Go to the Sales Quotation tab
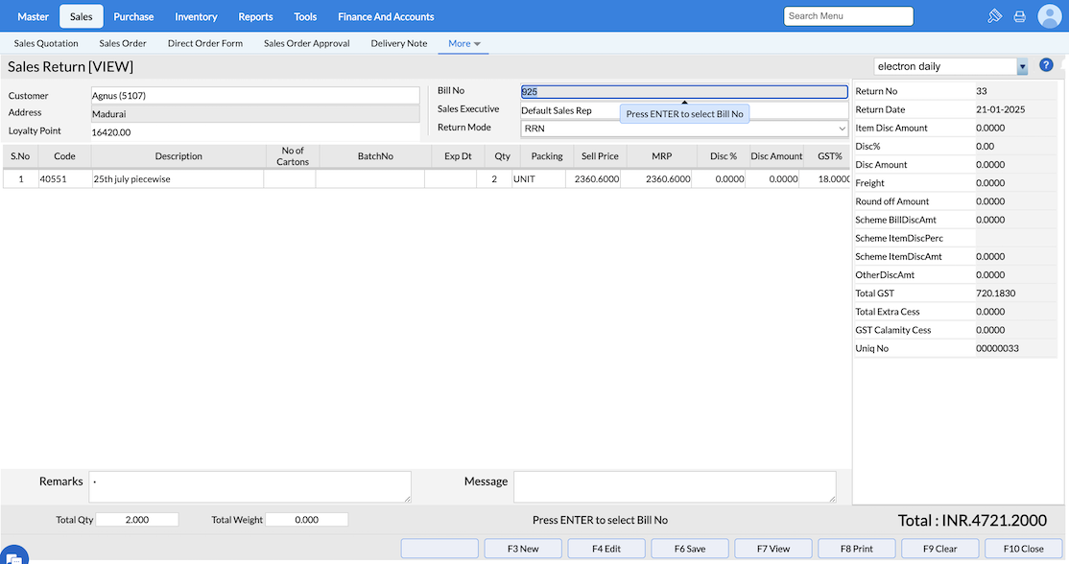The height and width of the screenshot is (564, 1069). 46,43
